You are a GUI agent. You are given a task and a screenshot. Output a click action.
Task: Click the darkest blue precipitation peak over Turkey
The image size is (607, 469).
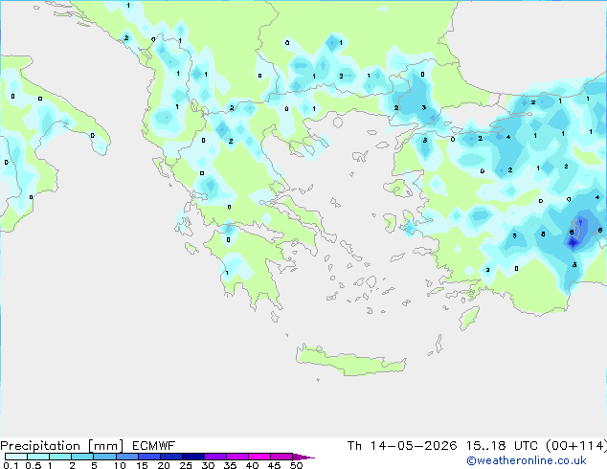573,242
